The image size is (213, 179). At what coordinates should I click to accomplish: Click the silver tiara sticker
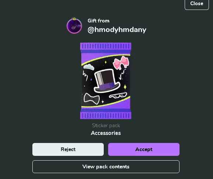[x=89, y=67]
